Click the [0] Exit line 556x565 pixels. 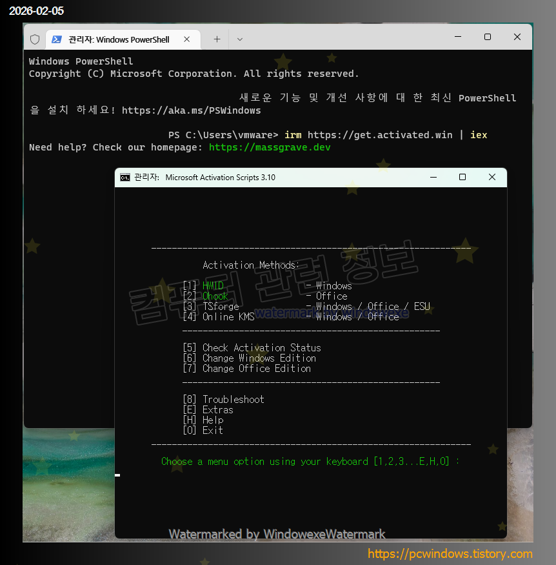(203, 430)
